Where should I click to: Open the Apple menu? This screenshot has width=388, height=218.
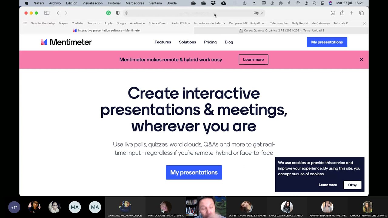pyautogui.click(x=27, y=3)
